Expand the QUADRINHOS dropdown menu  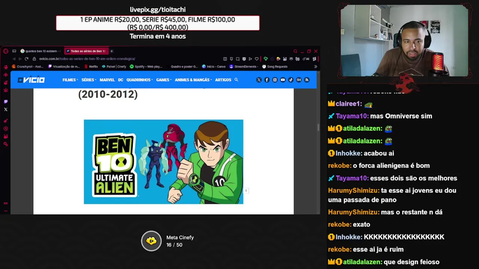click(x=140, y=80)
